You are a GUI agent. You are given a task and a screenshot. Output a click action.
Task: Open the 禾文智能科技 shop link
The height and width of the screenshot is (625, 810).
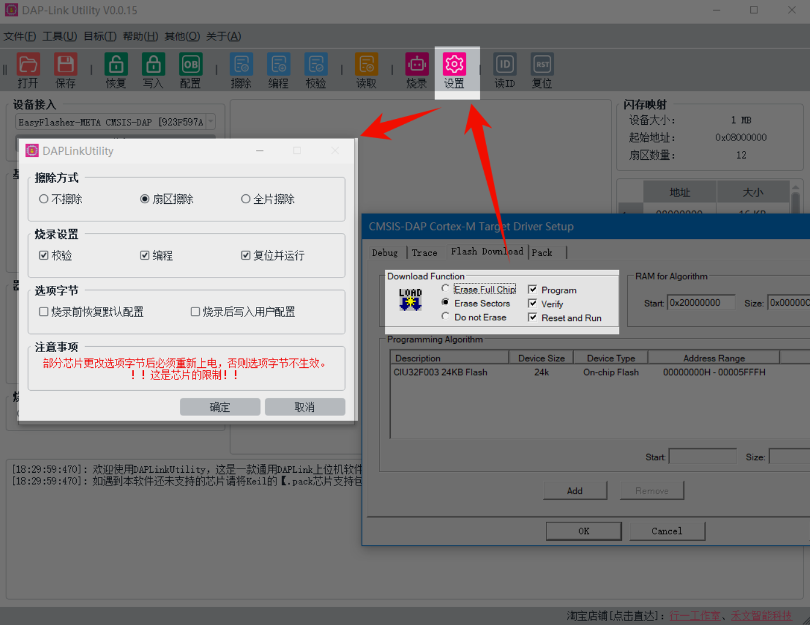[761, 616]
